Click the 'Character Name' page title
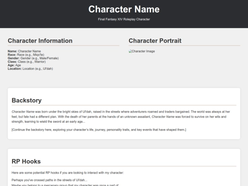This screenshot has height=186, width=248. pyautogui.click(x=124, y=9)
